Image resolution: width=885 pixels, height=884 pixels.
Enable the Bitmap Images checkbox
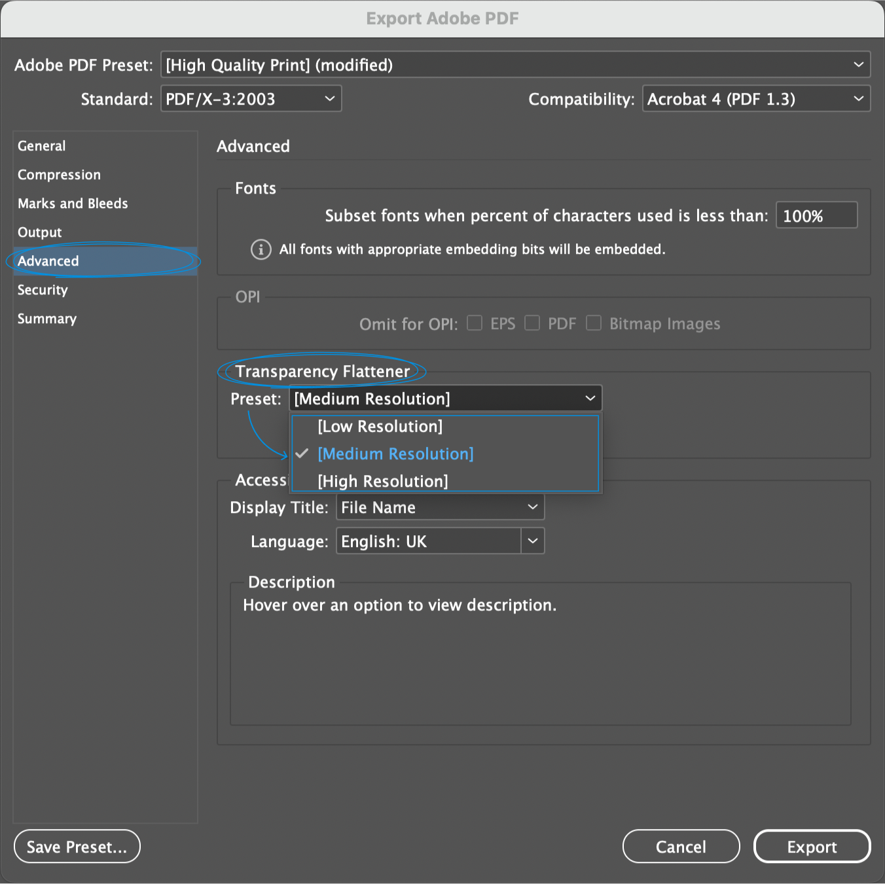pos(593,323)
